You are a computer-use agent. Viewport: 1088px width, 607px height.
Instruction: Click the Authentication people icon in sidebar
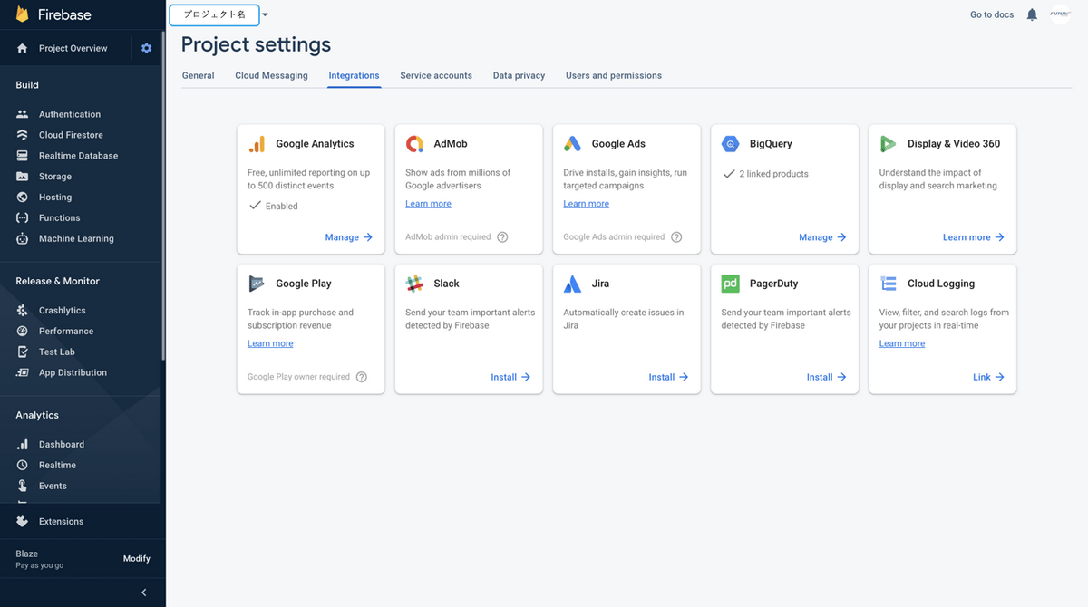click(23, 114)
